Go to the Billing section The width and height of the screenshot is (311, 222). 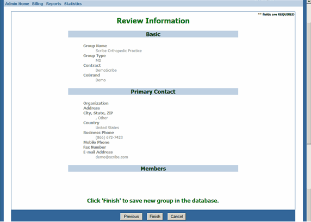(38, 4)
